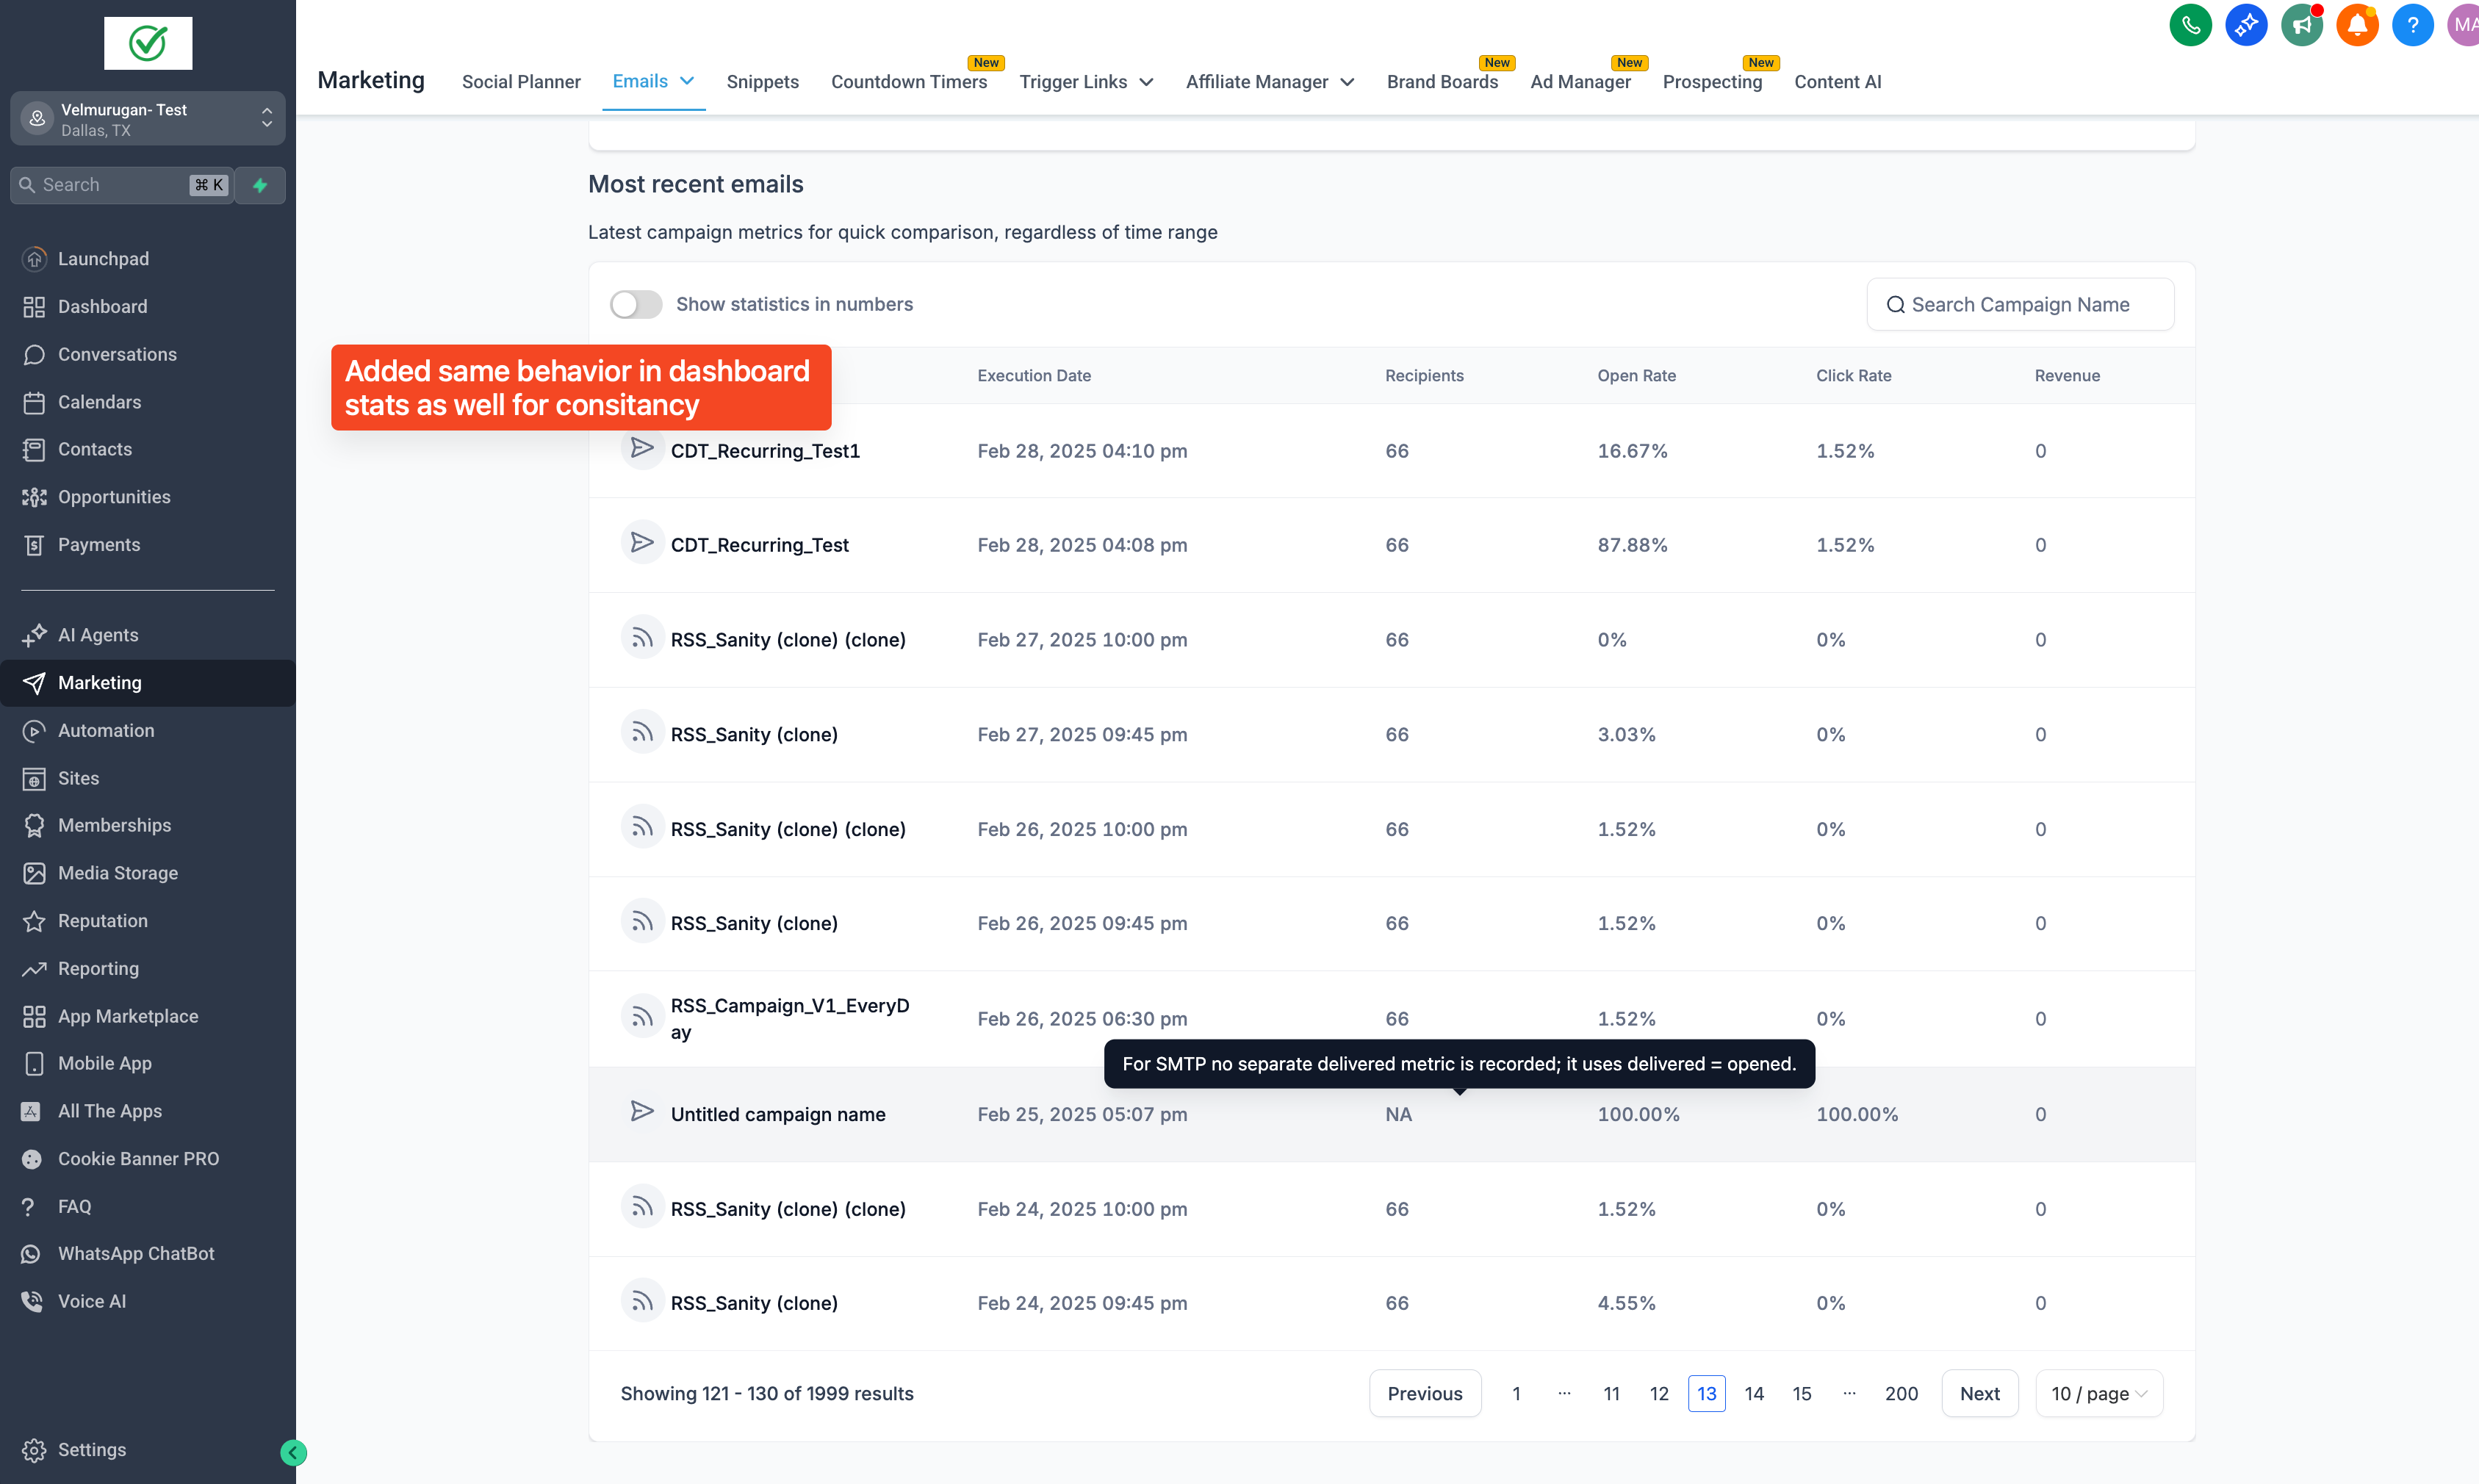
Task: Focus the Search Campaign Name field
Action: (2020, 304)
